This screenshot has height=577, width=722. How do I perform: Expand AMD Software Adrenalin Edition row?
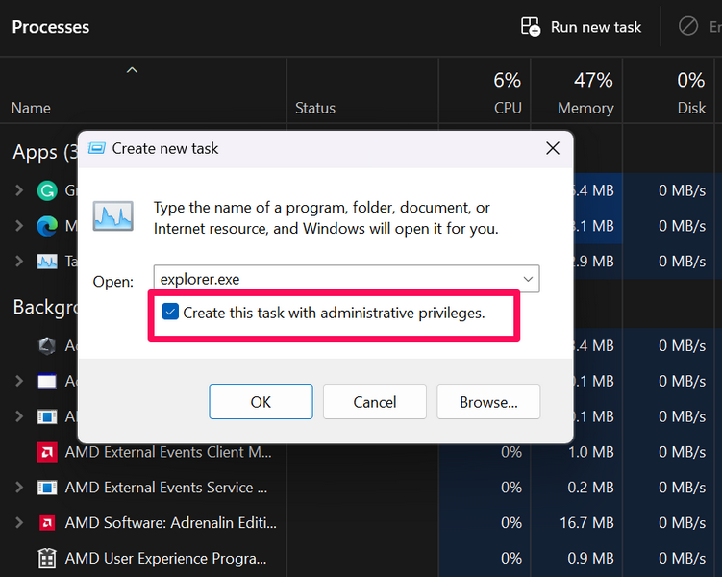click(19, 523)
